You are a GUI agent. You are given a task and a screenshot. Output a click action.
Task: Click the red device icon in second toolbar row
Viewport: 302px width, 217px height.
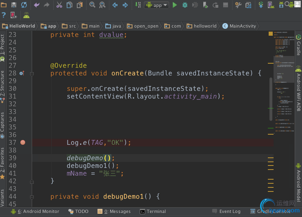(x=13, y=15)
